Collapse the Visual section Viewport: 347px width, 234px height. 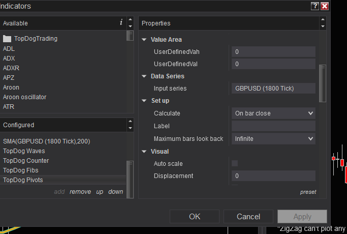pos(144,152)
